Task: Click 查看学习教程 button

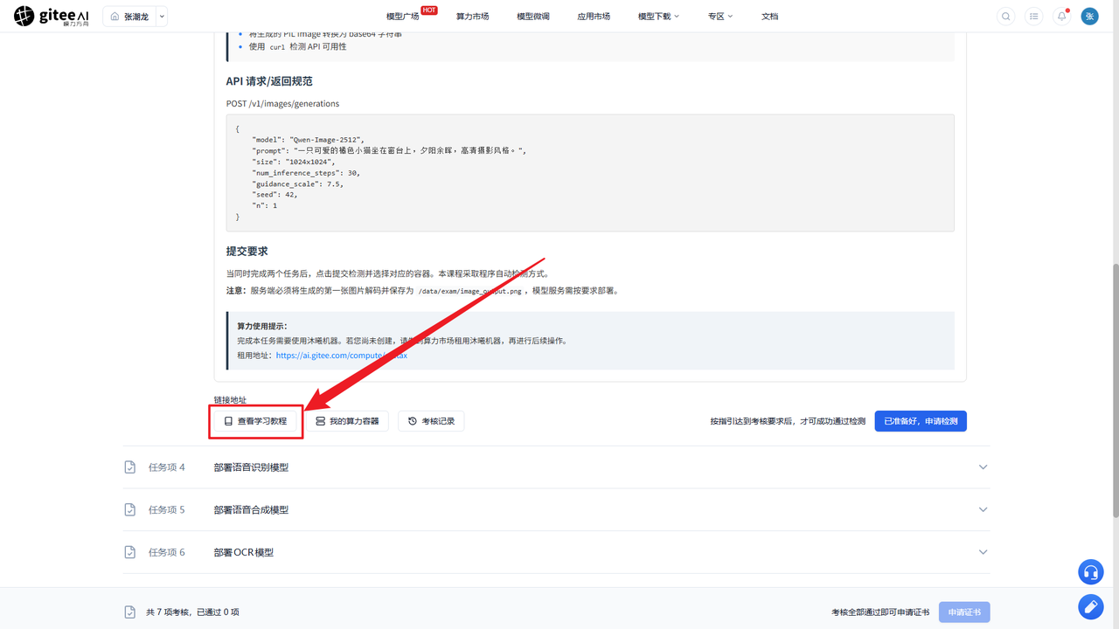Action: coord(255,421)
